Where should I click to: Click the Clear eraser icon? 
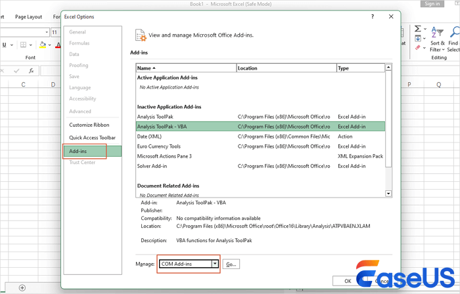tap(418, 48)
